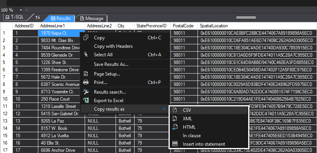This screenshot has width=317, height=153.
Task: Click cell "40 Ellis St."
Action: (x=61, y=143)
